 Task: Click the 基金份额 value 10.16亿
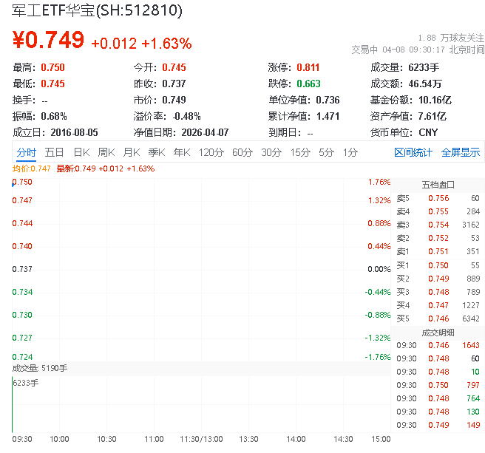435,100
